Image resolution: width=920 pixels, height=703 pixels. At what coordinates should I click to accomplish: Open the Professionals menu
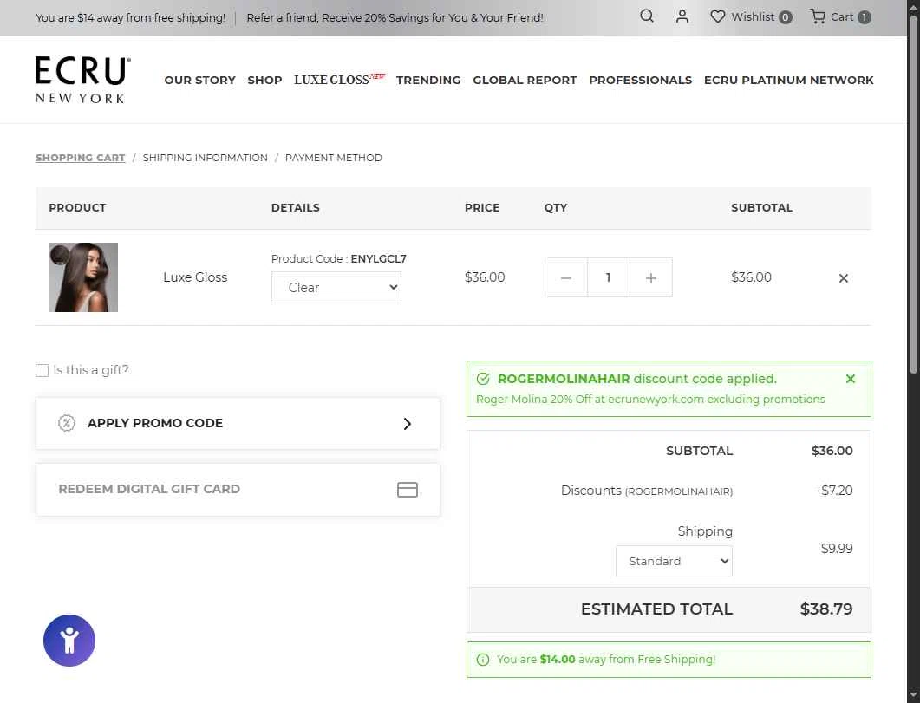coord(640,81)
